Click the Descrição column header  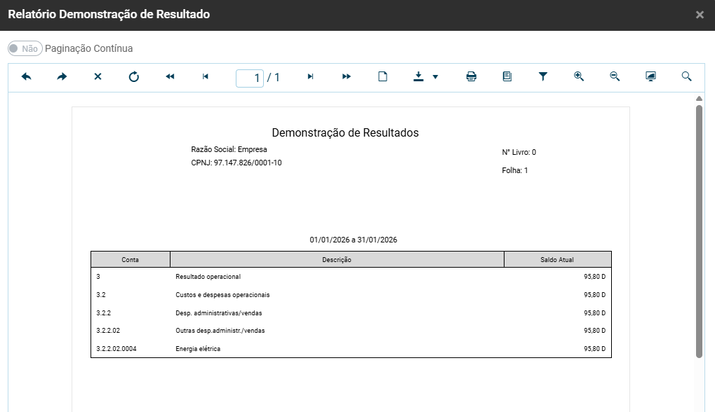[x=337, y=259]
